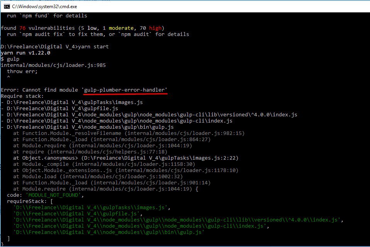Click the 'at Module.load' trace line

98,176
